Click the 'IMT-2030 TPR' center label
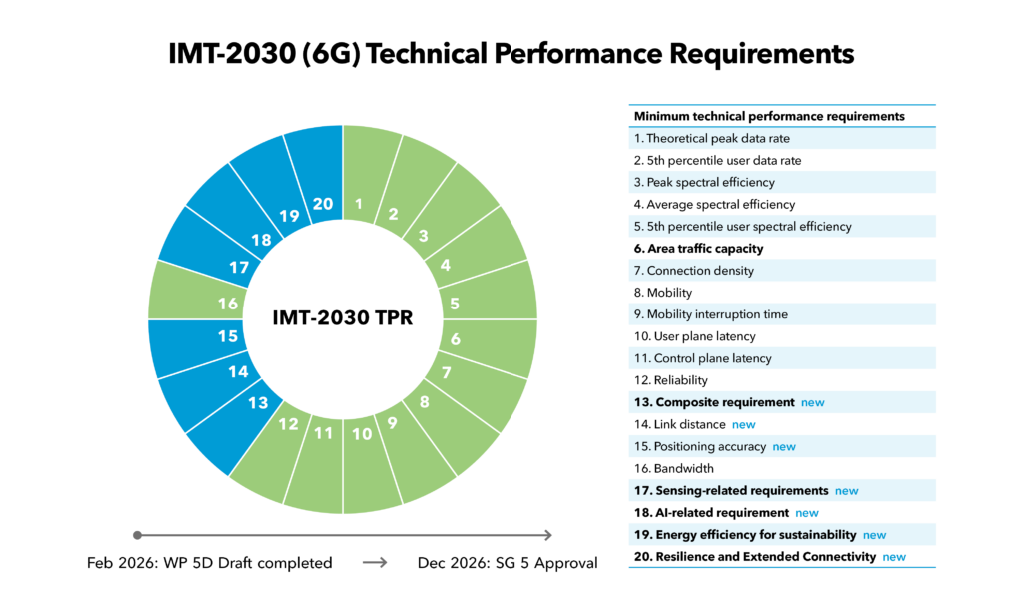The height and width of the screenshot is (614, 1023). click(x=344, y=317)
